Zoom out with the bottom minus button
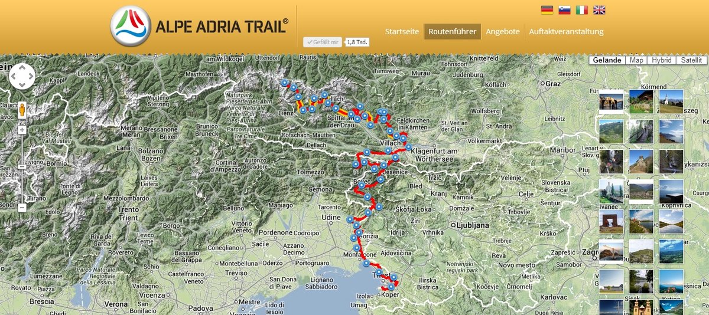Image resolution: width=709 pixels, height=315 pixels. coord(22,208)
